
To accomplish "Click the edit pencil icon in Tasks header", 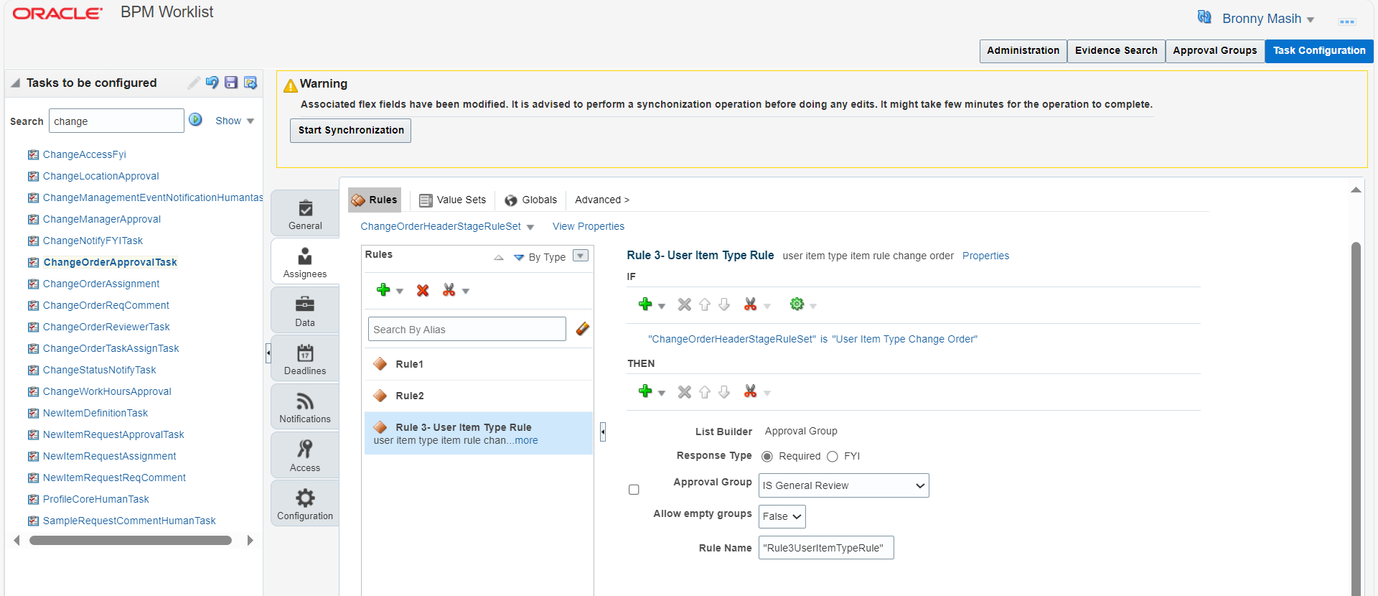I will pos(194,83).
